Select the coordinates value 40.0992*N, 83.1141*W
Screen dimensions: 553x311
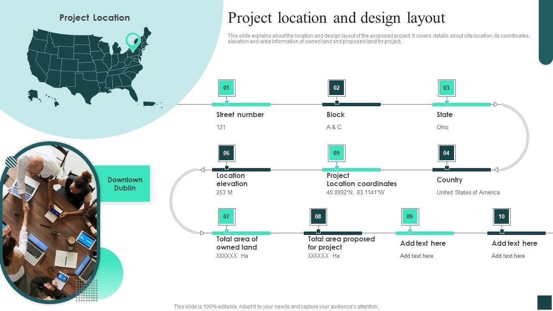pos(356,192)
